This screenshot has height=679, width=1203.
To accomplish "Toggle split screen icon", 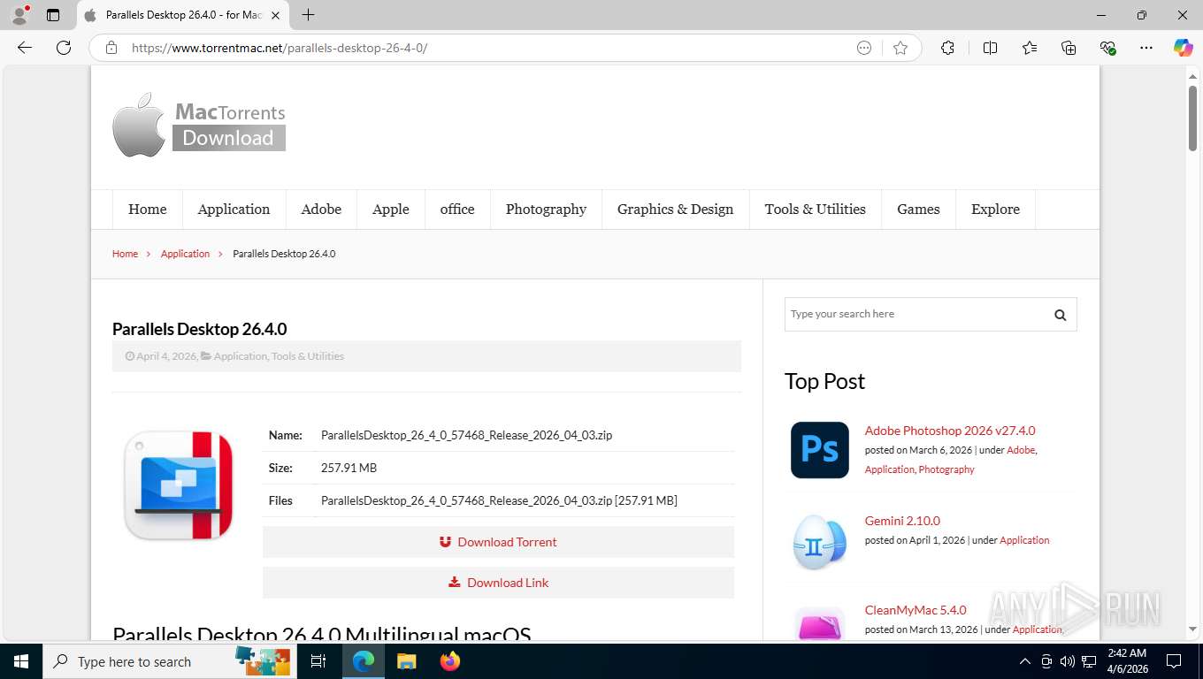I will click(990, 48).
